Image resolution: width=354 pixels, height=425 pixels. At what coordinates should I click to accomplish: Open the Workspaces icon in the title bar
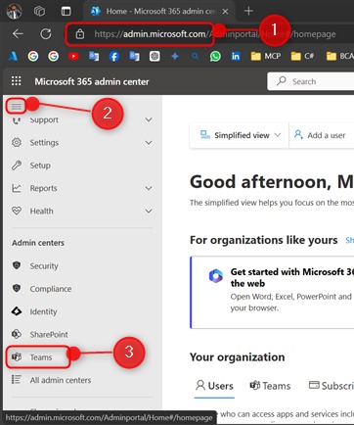(x=39, y=11)
